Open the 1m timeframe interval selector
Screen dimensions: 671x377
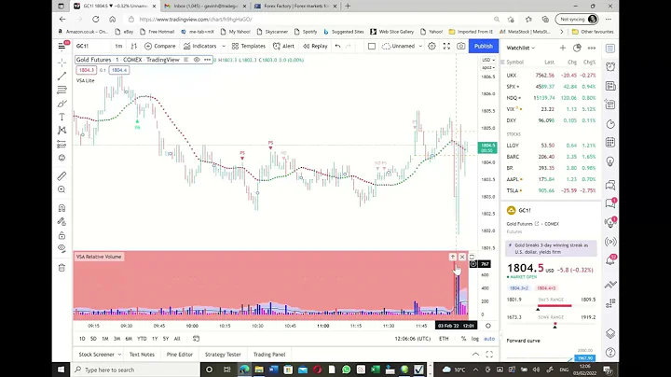(118, 47)
